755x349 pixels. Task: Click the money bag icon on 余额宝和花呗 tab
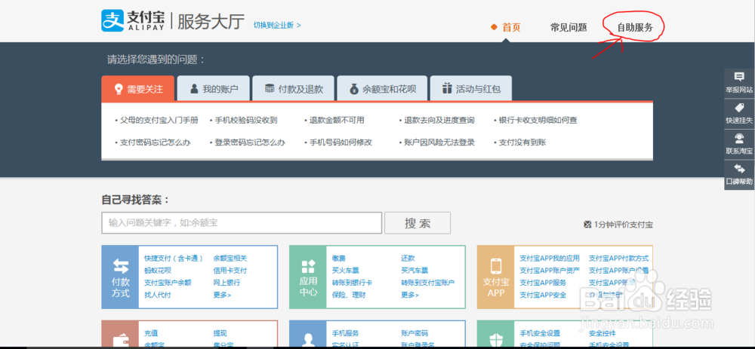click(354, 89)
